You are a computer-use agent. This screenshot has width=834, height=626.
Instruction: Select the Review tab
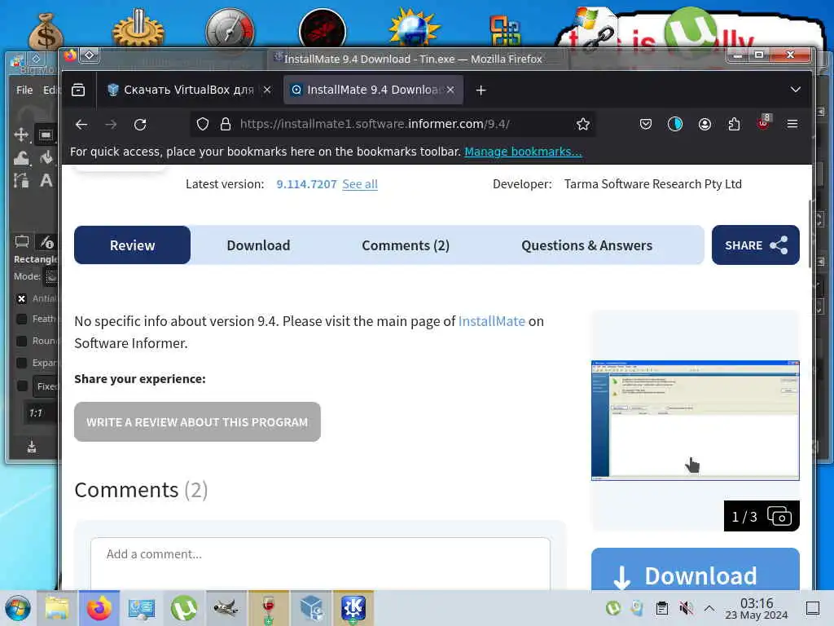[x=133, y=245]
